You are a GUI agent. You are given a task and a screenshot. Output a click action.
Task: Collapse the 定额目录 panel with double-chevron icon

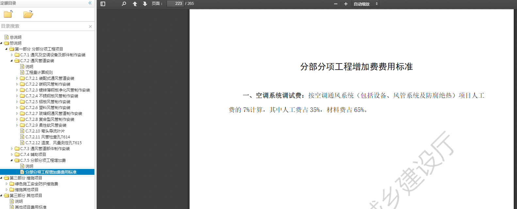90,3
